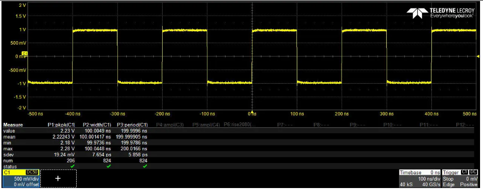Click the Stop trigger mode text
Viewport: 483px width, 190px height.
click(448, 179)
